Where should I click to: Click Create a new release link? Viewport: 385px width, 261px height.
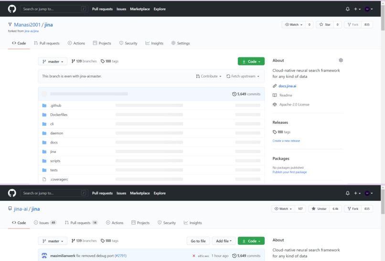286,141
